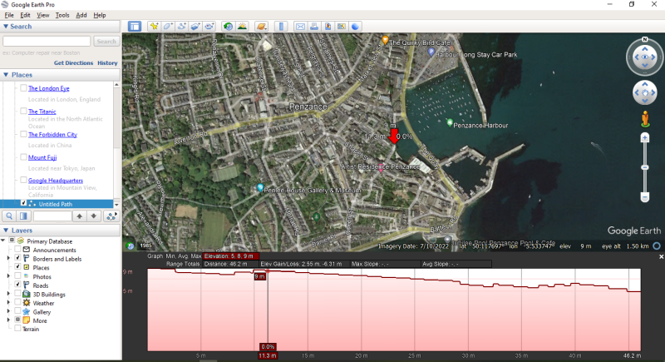Move item down with down arrow button
665x362 pixels.
(94, 216)
